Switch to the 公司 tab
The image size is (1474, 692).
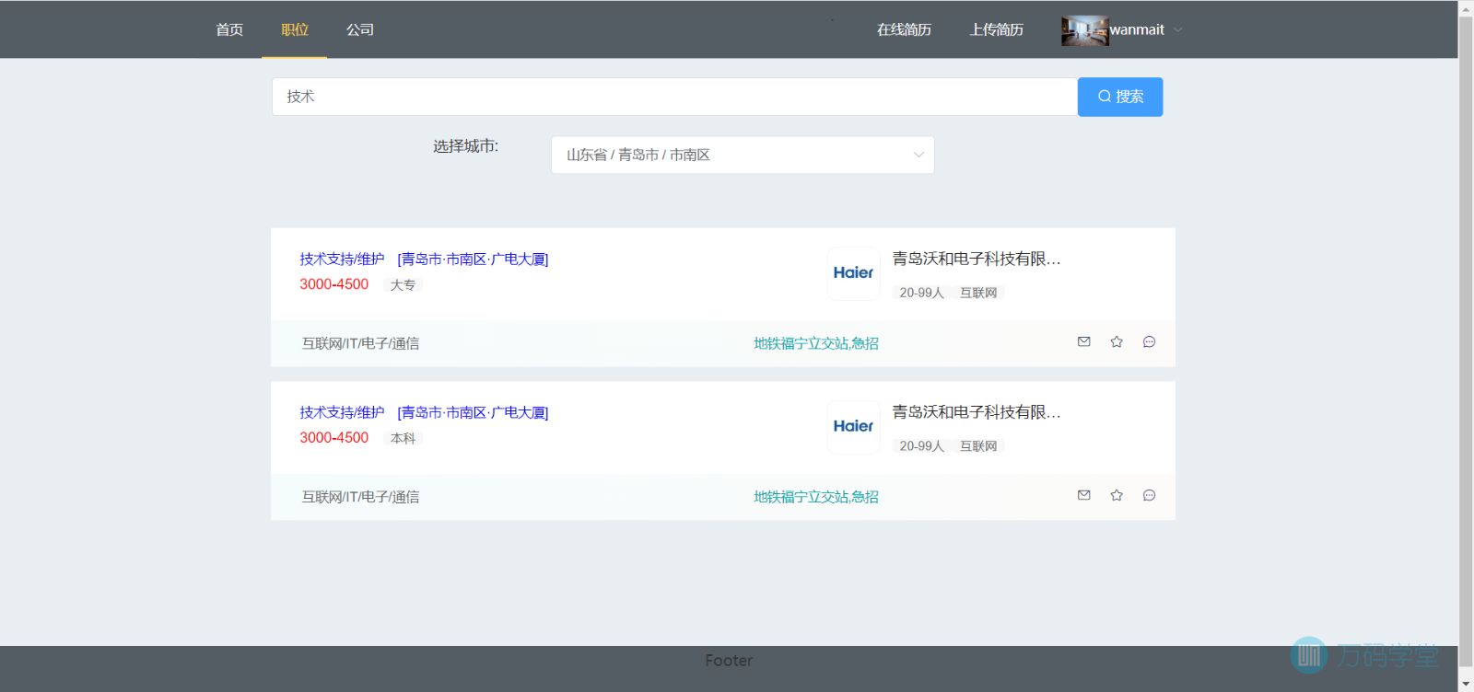click(360, 29)
